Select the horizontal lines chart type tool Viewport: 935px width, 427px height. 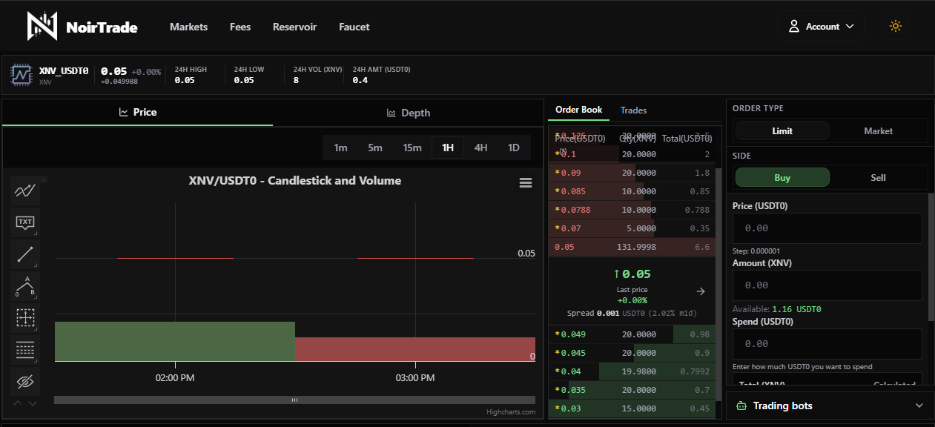[25, 350]
